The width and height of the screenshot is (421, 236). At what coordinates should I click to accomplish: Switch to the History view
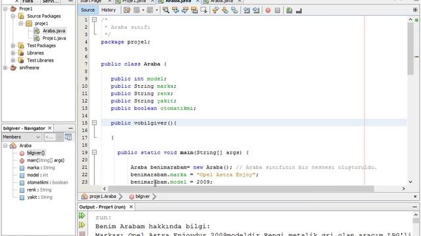tap(109, 10)
